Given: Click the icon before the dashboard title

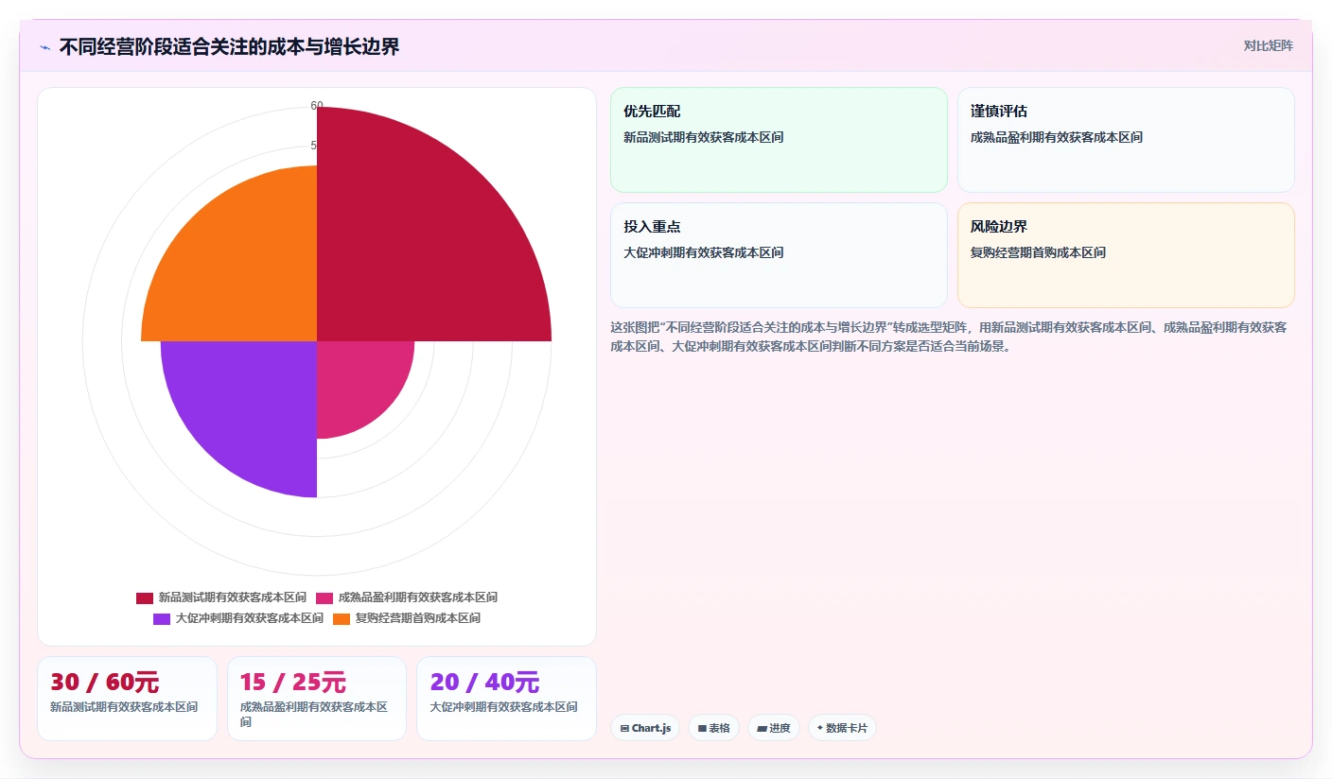Looking at the screenshot, I should tap(45, 47).
